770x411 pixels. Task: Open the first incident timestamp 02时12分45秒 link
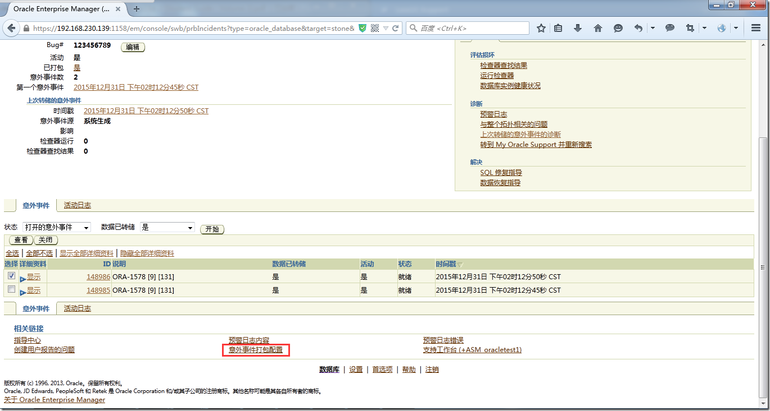tap(136, 87)
